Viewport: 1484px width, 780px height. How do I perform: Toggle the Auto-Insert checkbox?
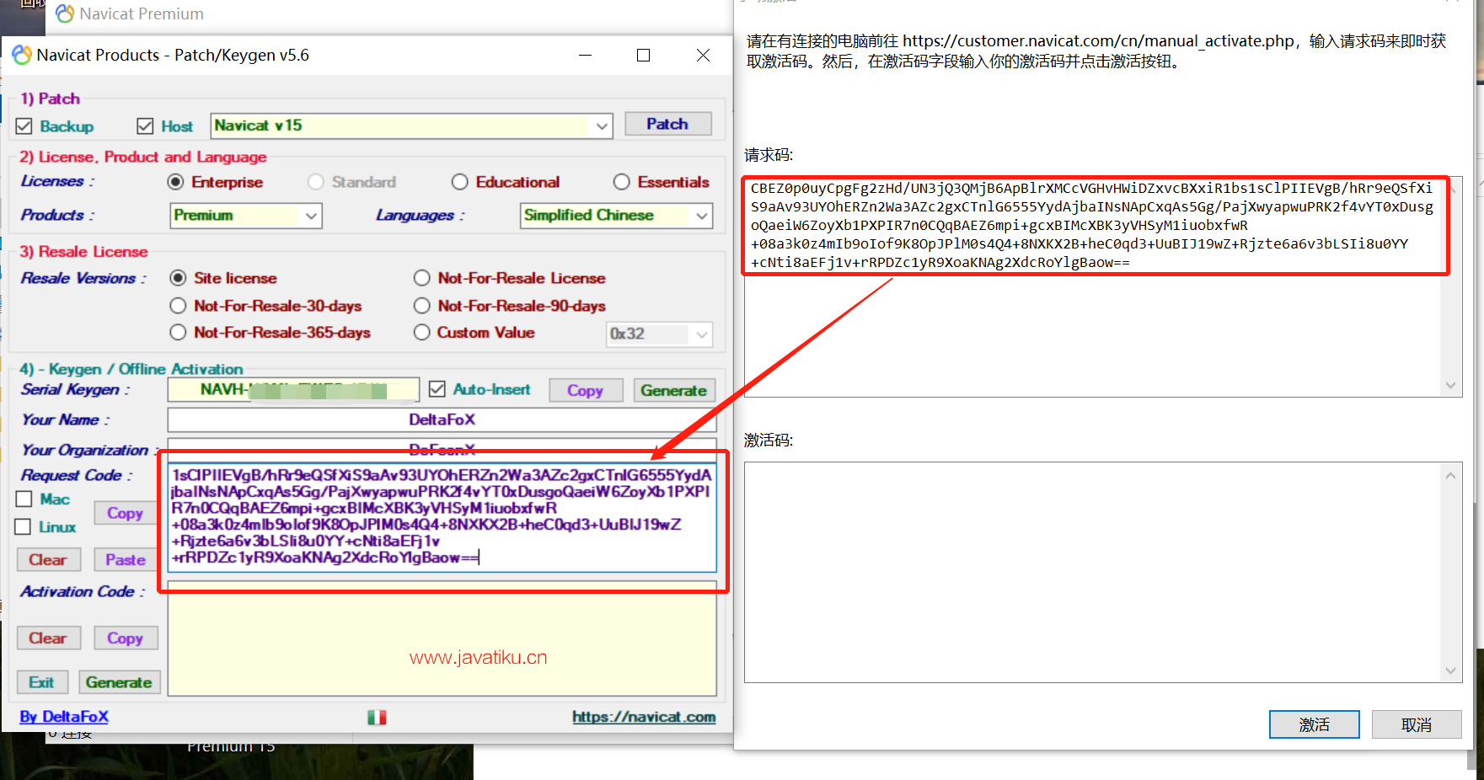click(x=437, y=389)
